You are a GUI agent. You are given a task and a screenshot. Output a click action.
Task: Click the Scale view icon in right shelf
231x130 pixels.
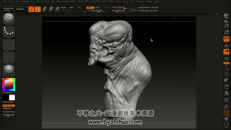(226, 87)
